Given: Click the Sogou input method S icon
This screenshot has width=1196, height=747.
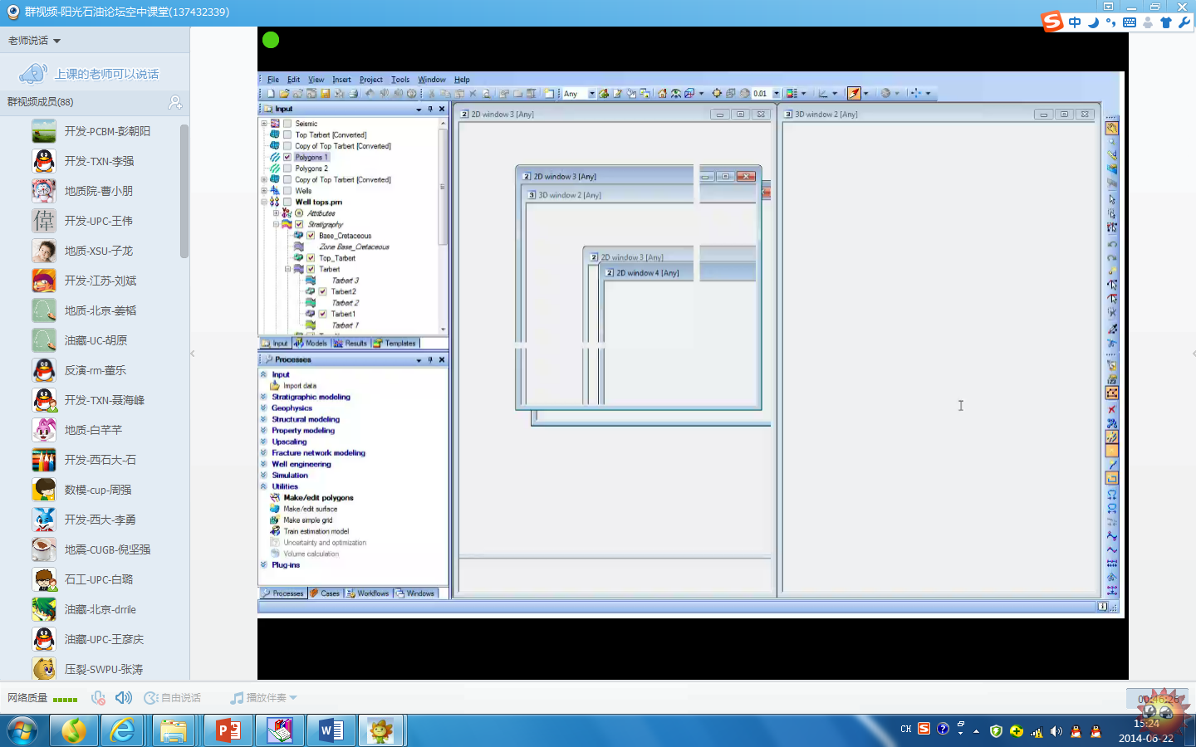Looking at the screenshot, I should coord(1052,22).
